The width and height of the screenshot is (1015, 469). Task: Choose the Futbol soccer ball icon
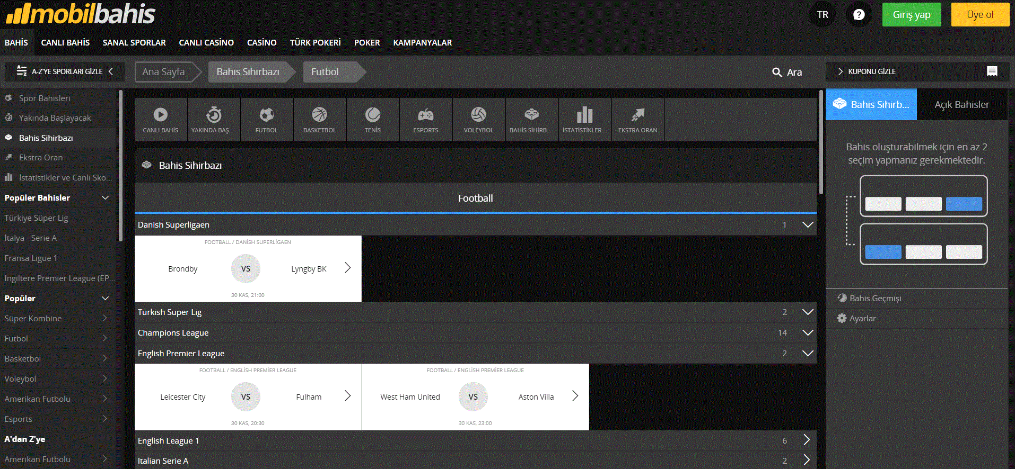(x=267, y=120)
